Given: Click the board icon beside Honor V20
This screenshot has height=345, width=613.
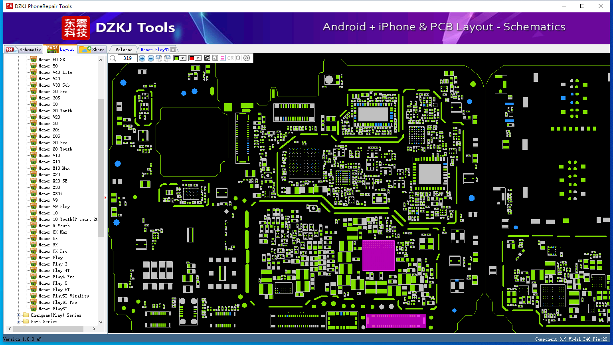Looking at the screenshot, I should point(34,117).
